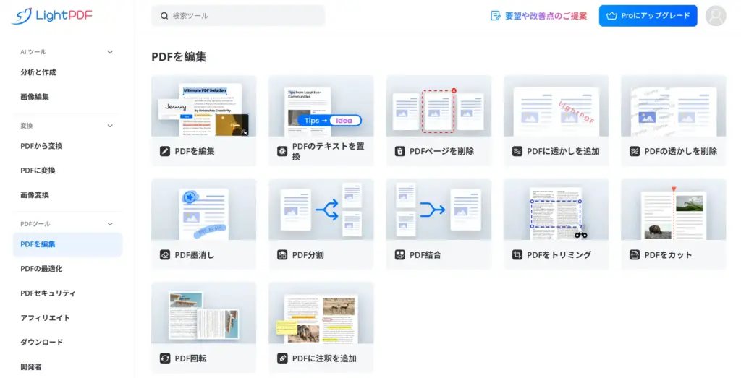The width and height of the screenshot is (741, 378).
Task: Click the user avatar profile icon
Action: [715, 16]
